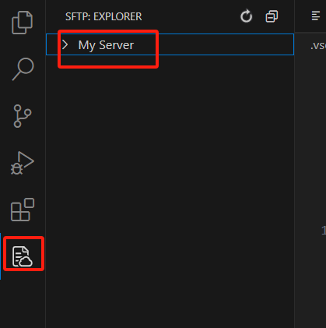
Task: Select the My Server label
Action: click(x=106, y=45)
